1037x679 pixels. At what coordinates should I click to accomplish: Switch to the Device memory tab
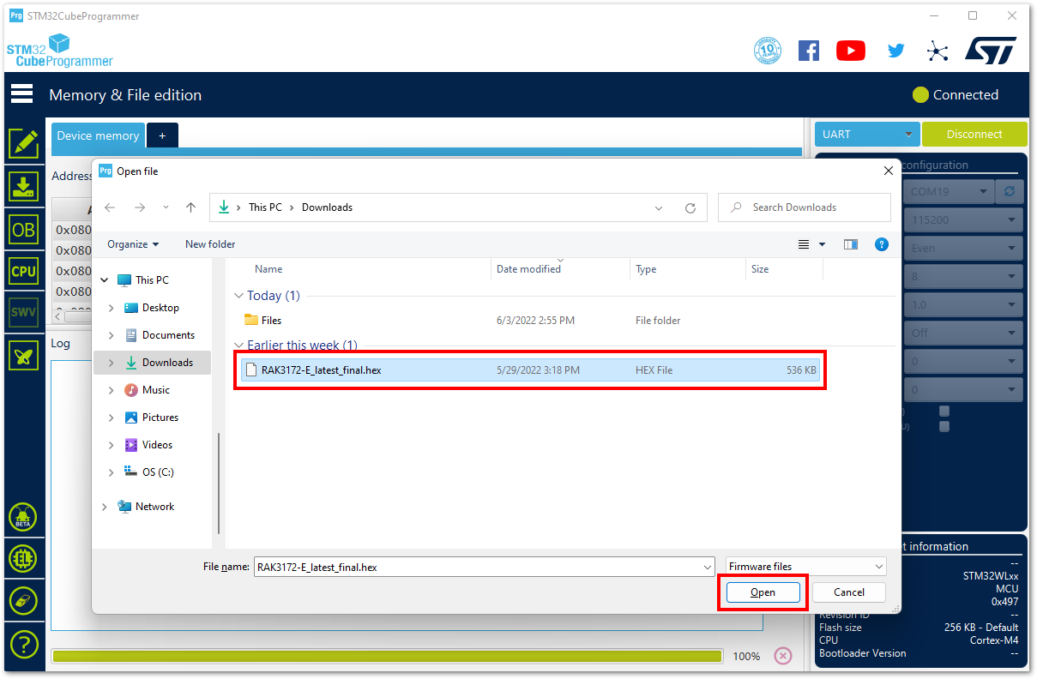pyautogui.click(x=98, y=135)
